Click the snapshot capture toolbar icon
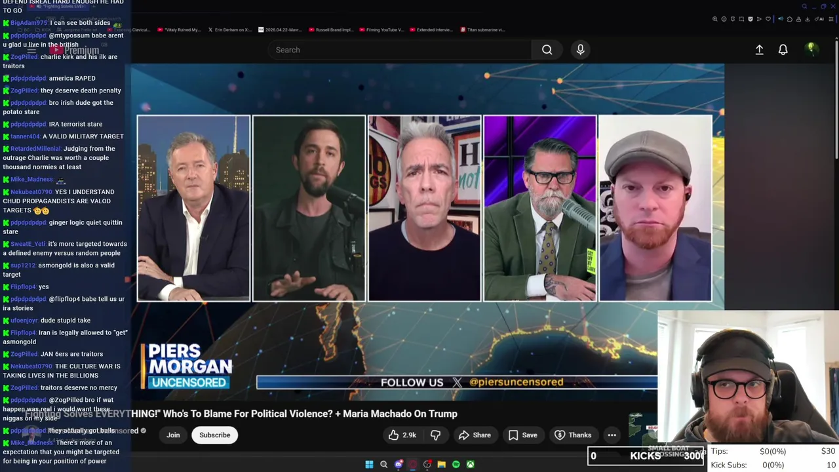This screenshot has width=839, height=472. (741, 19)
